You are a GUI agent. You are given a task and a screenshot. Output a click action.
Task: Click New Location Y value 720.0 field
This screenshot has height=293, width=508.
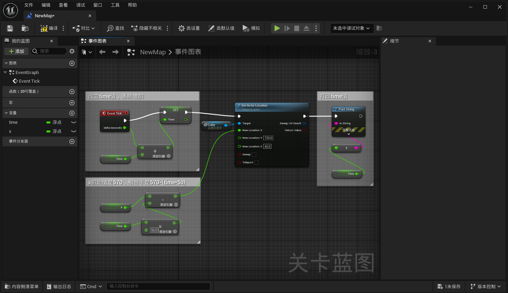click(268, 138)
